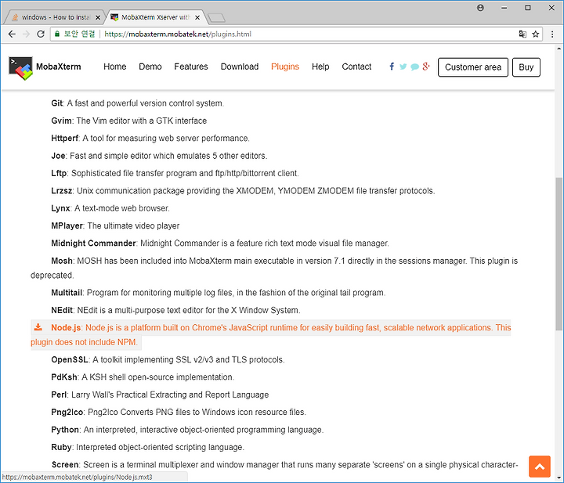Viewport: 564px width, 483px height.
Task: Open the Gvim plugin link
Action: click(x=128, y=121)
